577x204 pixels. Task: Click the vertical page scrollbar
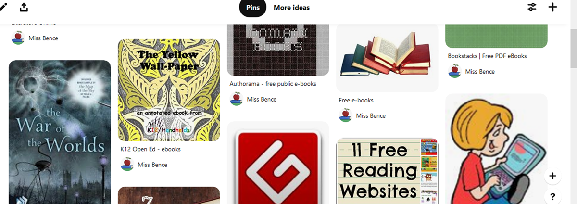573,48
